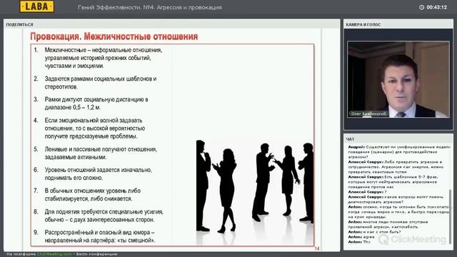This screenshot has width=457, height=257.
Task: Click slide item 7 'В обычных отношениях уровень'
Action: [93, 195]
